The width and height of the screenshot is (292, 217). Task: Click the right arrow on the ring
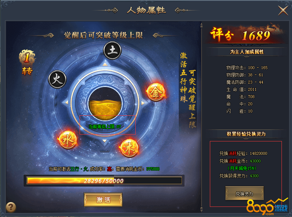143,103
